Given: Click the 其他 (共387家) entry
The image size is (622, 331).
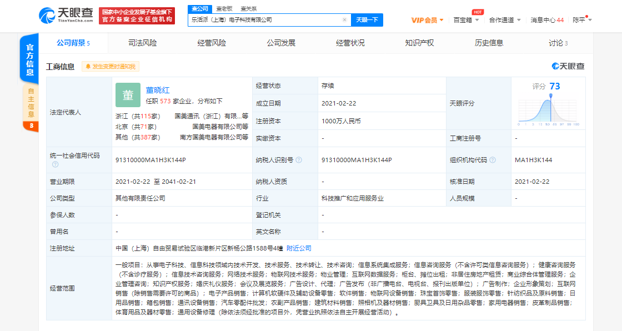Looking at the screenshot, I should 138,137.
